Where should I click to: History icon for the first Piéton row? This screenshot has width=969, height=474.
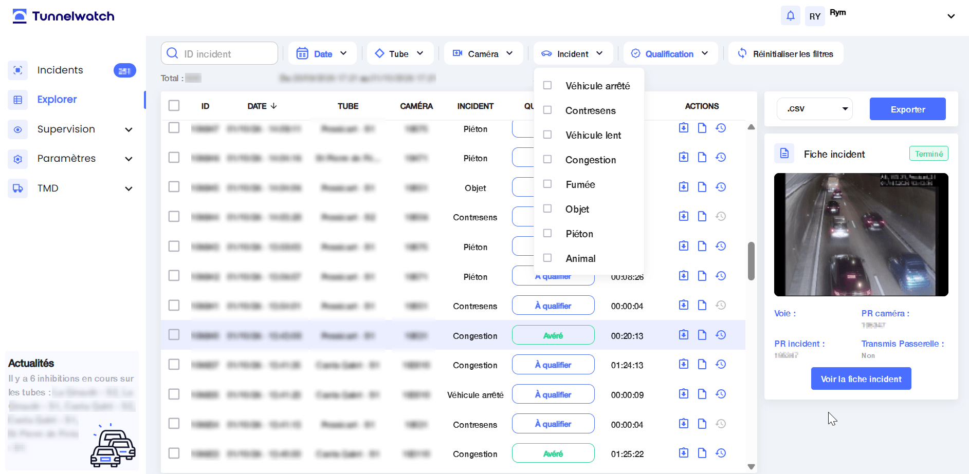(x=721, y=128)
